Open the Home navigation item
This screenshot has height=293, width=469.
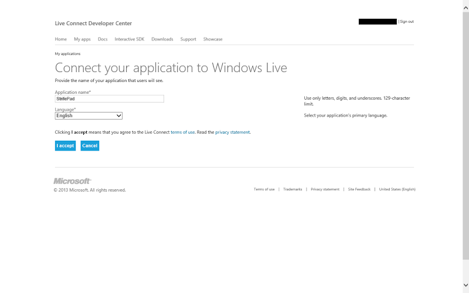click(x=61, y=39)
